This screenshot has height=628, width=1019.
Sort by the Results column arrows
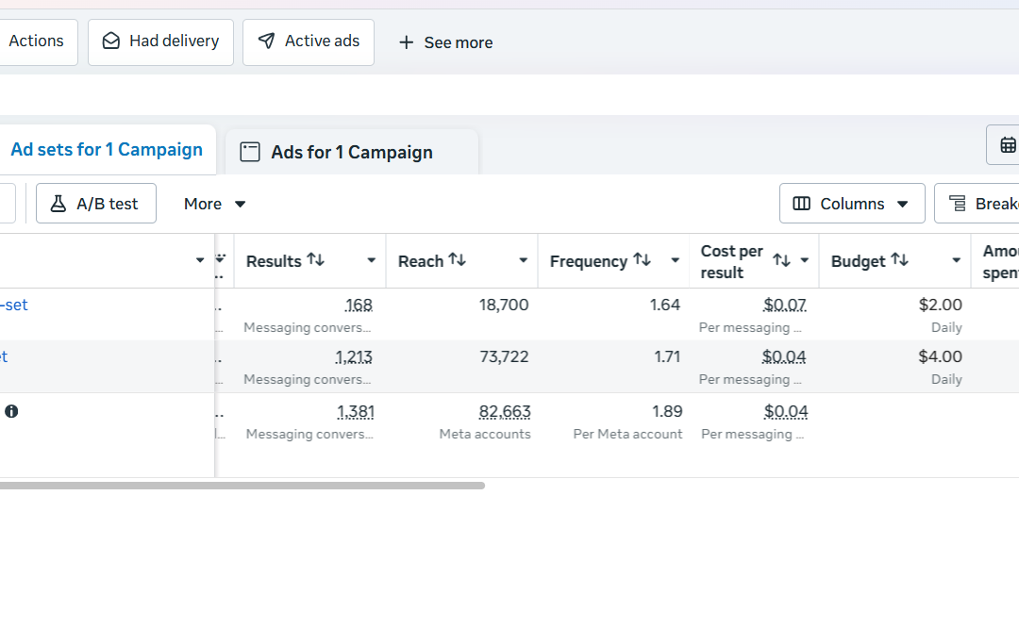[x=316, y=259]
